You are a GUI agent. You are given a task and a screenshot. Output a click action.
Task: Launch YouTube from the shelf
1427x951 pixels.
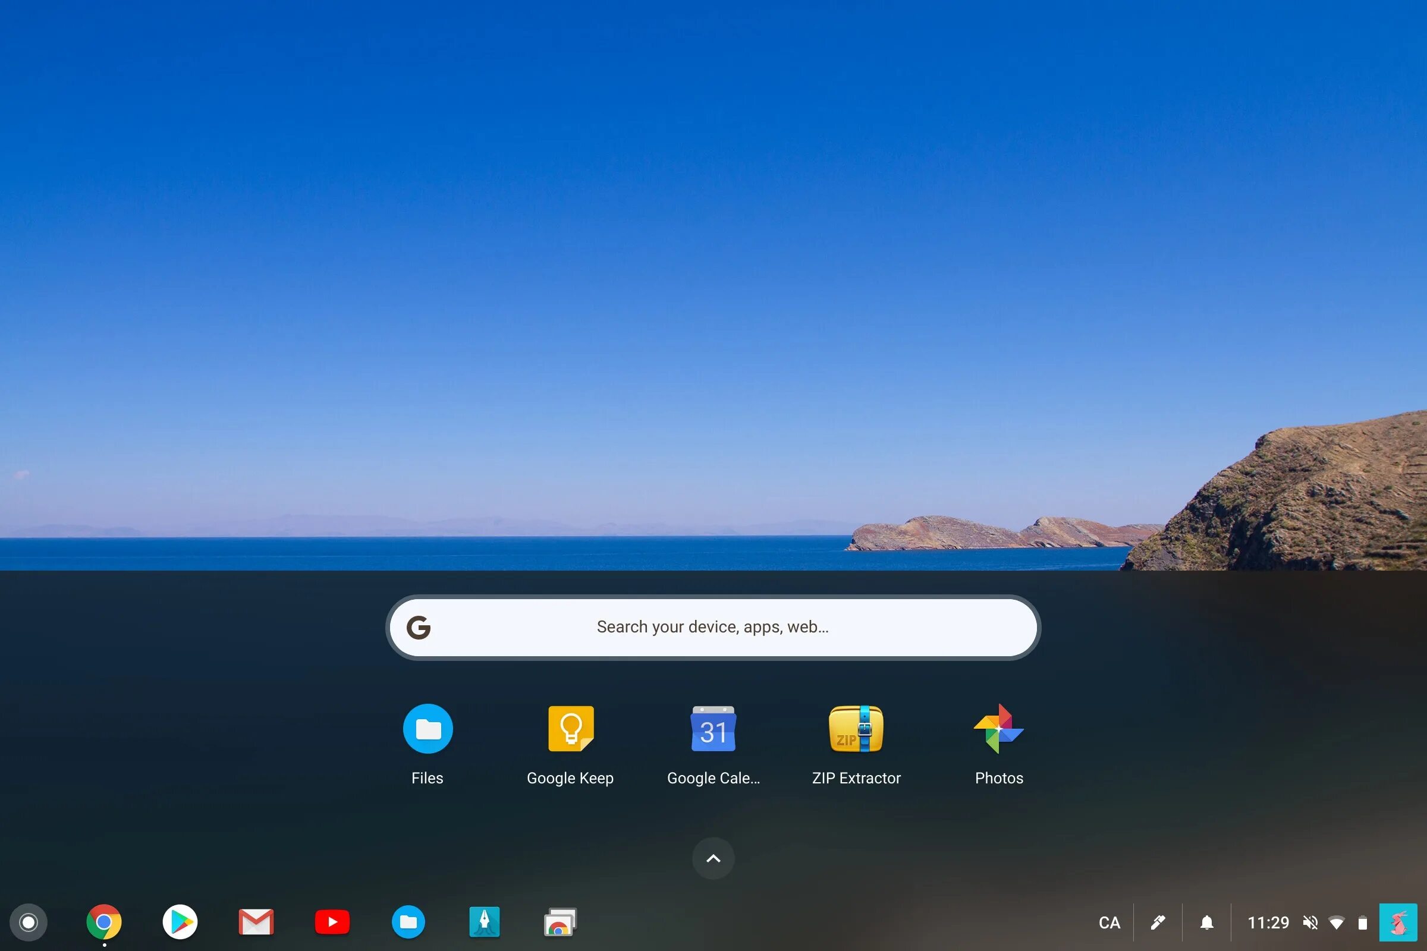coord(332,922)
